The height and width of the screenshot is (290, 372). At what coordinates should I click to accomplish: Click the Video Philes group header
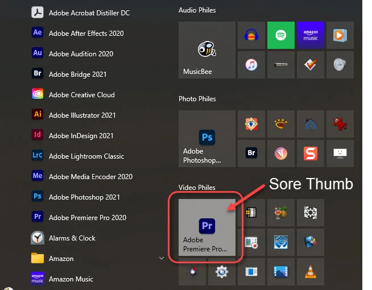click(x=197, y=188)
